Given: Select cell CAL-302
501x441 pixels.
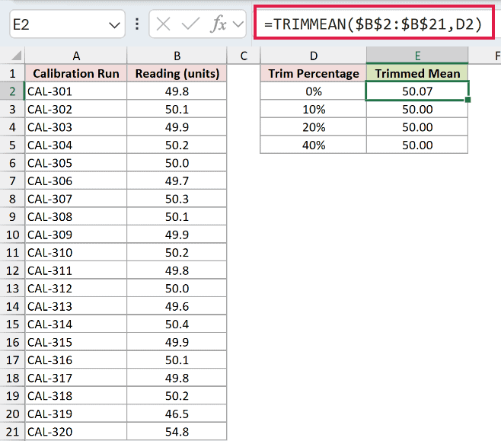Looking at the screenshot, I should point(76,109).
